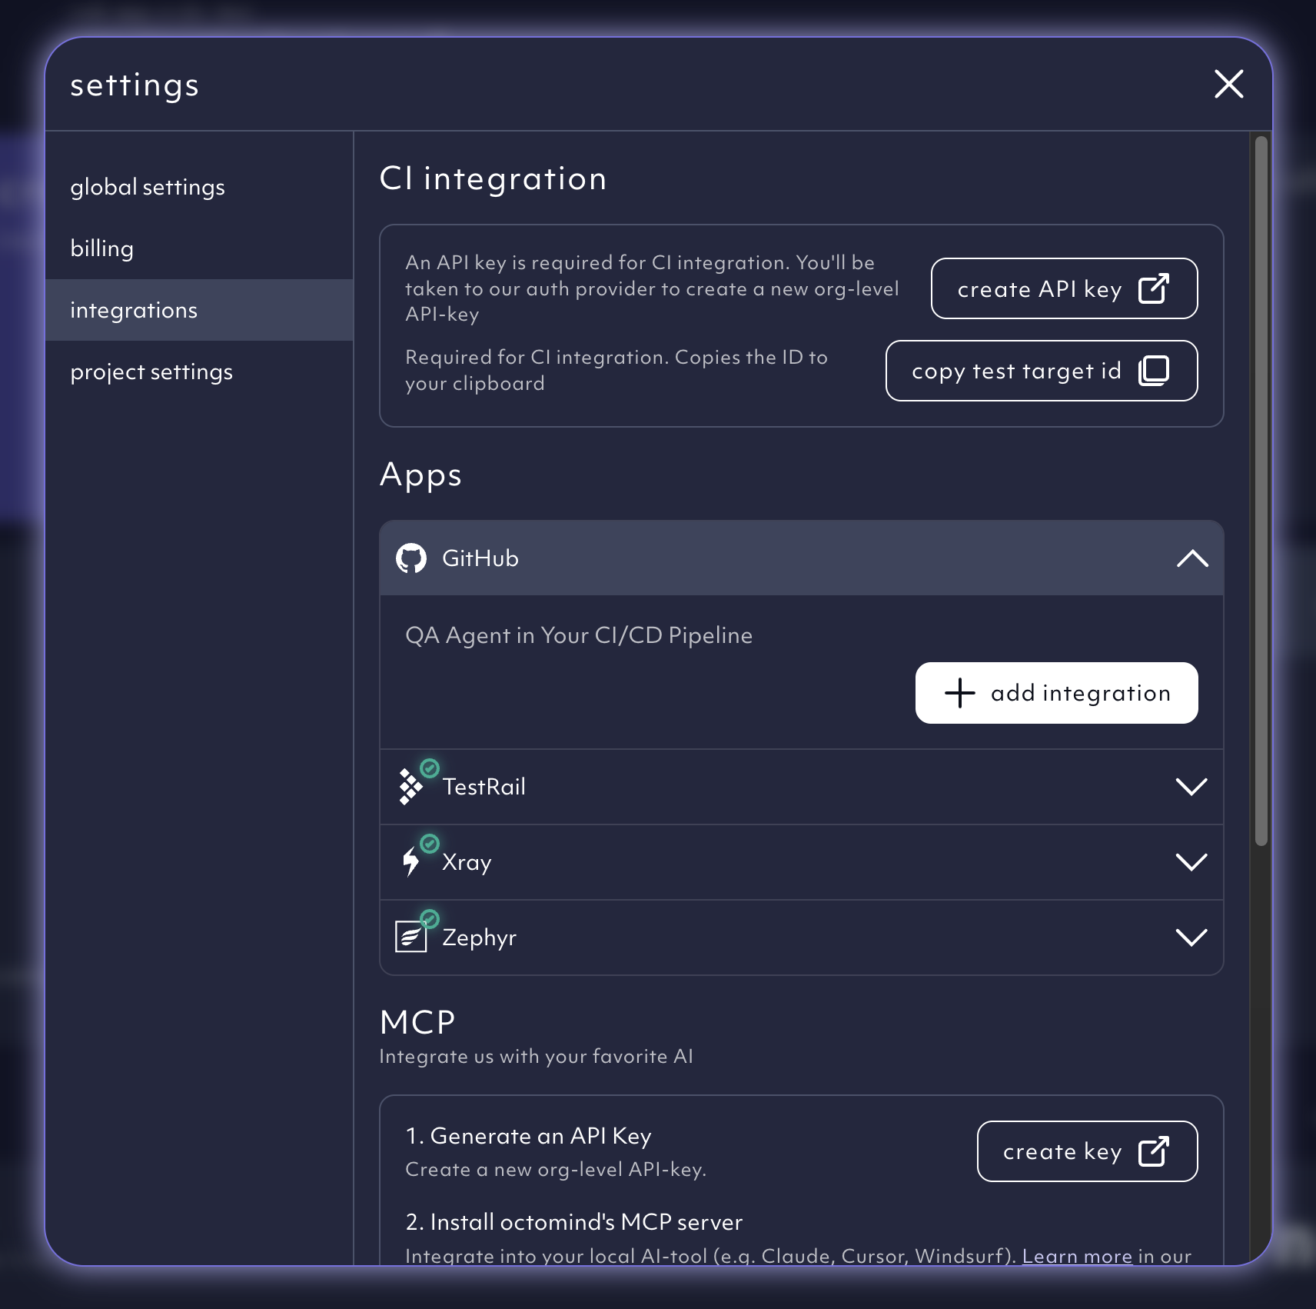Click the green connected badge on TestRail

pos(430,768)
